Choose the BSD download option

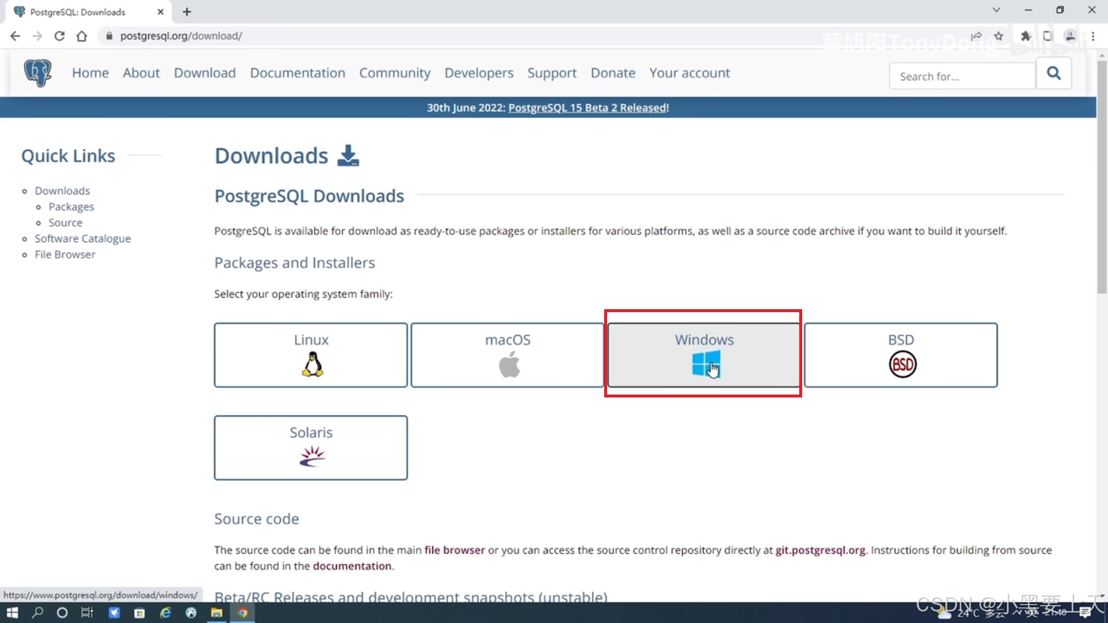click(x=900, y=355)
